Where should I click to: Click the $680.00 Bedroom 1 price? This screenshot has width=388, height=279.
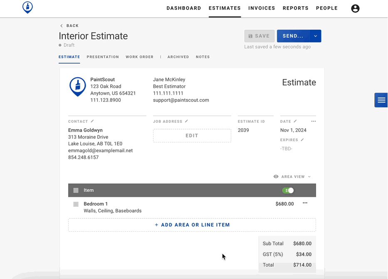click(284, 204)
